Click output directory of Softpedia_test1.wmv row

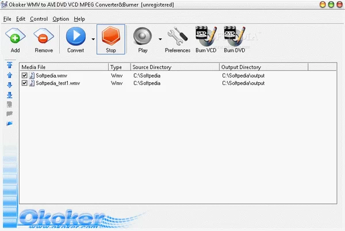click(243, 83)
